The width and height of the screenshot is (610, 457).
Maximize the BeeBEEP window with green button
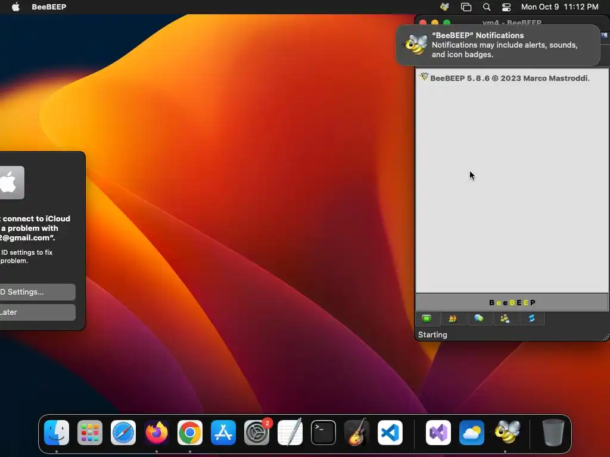point(447,23)
